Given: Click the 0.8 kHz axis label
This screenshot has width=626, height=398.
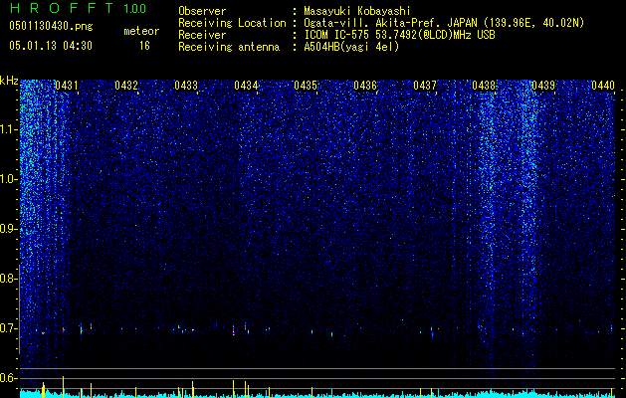Looking at the screenshot, I should click(x=9, y=279).
